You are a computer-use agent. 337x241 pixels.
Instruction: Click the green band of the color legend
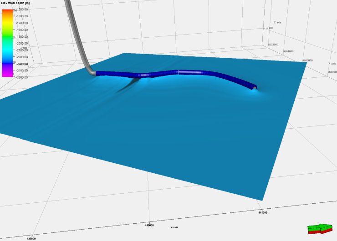[8, 36]
